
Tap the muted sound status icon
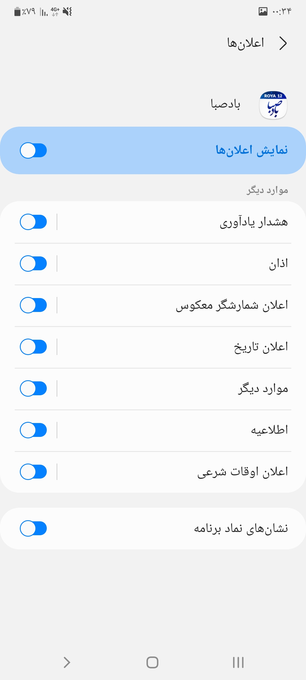67,12
